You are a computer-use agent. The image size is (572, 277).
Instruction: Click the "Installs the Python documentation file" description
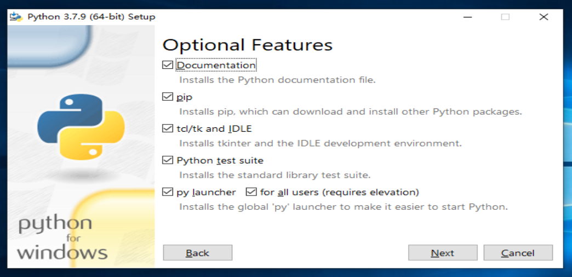point(277,80)
